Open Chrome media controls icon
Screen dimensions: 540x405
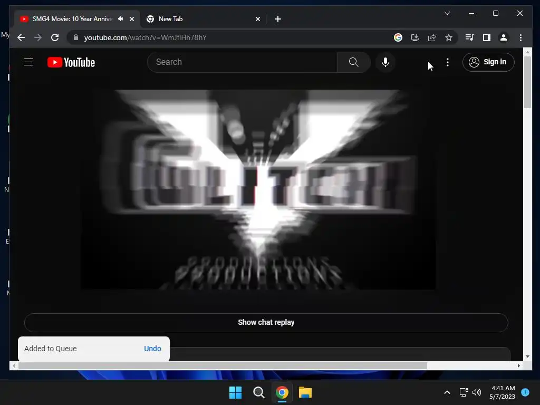tap(469, 37)
